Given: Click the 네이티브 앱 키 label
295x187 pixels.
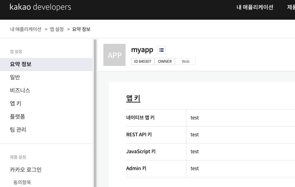Looking at the screenshot, I should pos(140,118).
